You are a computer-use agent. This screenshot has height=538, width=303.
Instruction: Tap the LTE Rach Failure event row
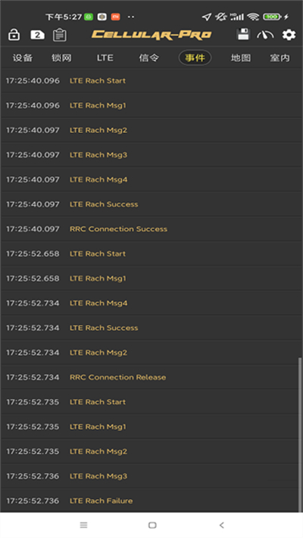tap(150, 501)
